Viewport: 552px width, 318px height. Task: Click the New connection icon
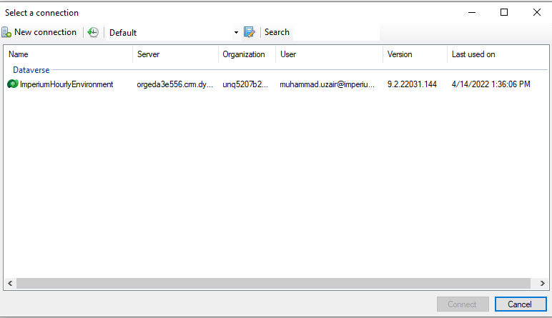pyautogui.click(x=6, y=32)
